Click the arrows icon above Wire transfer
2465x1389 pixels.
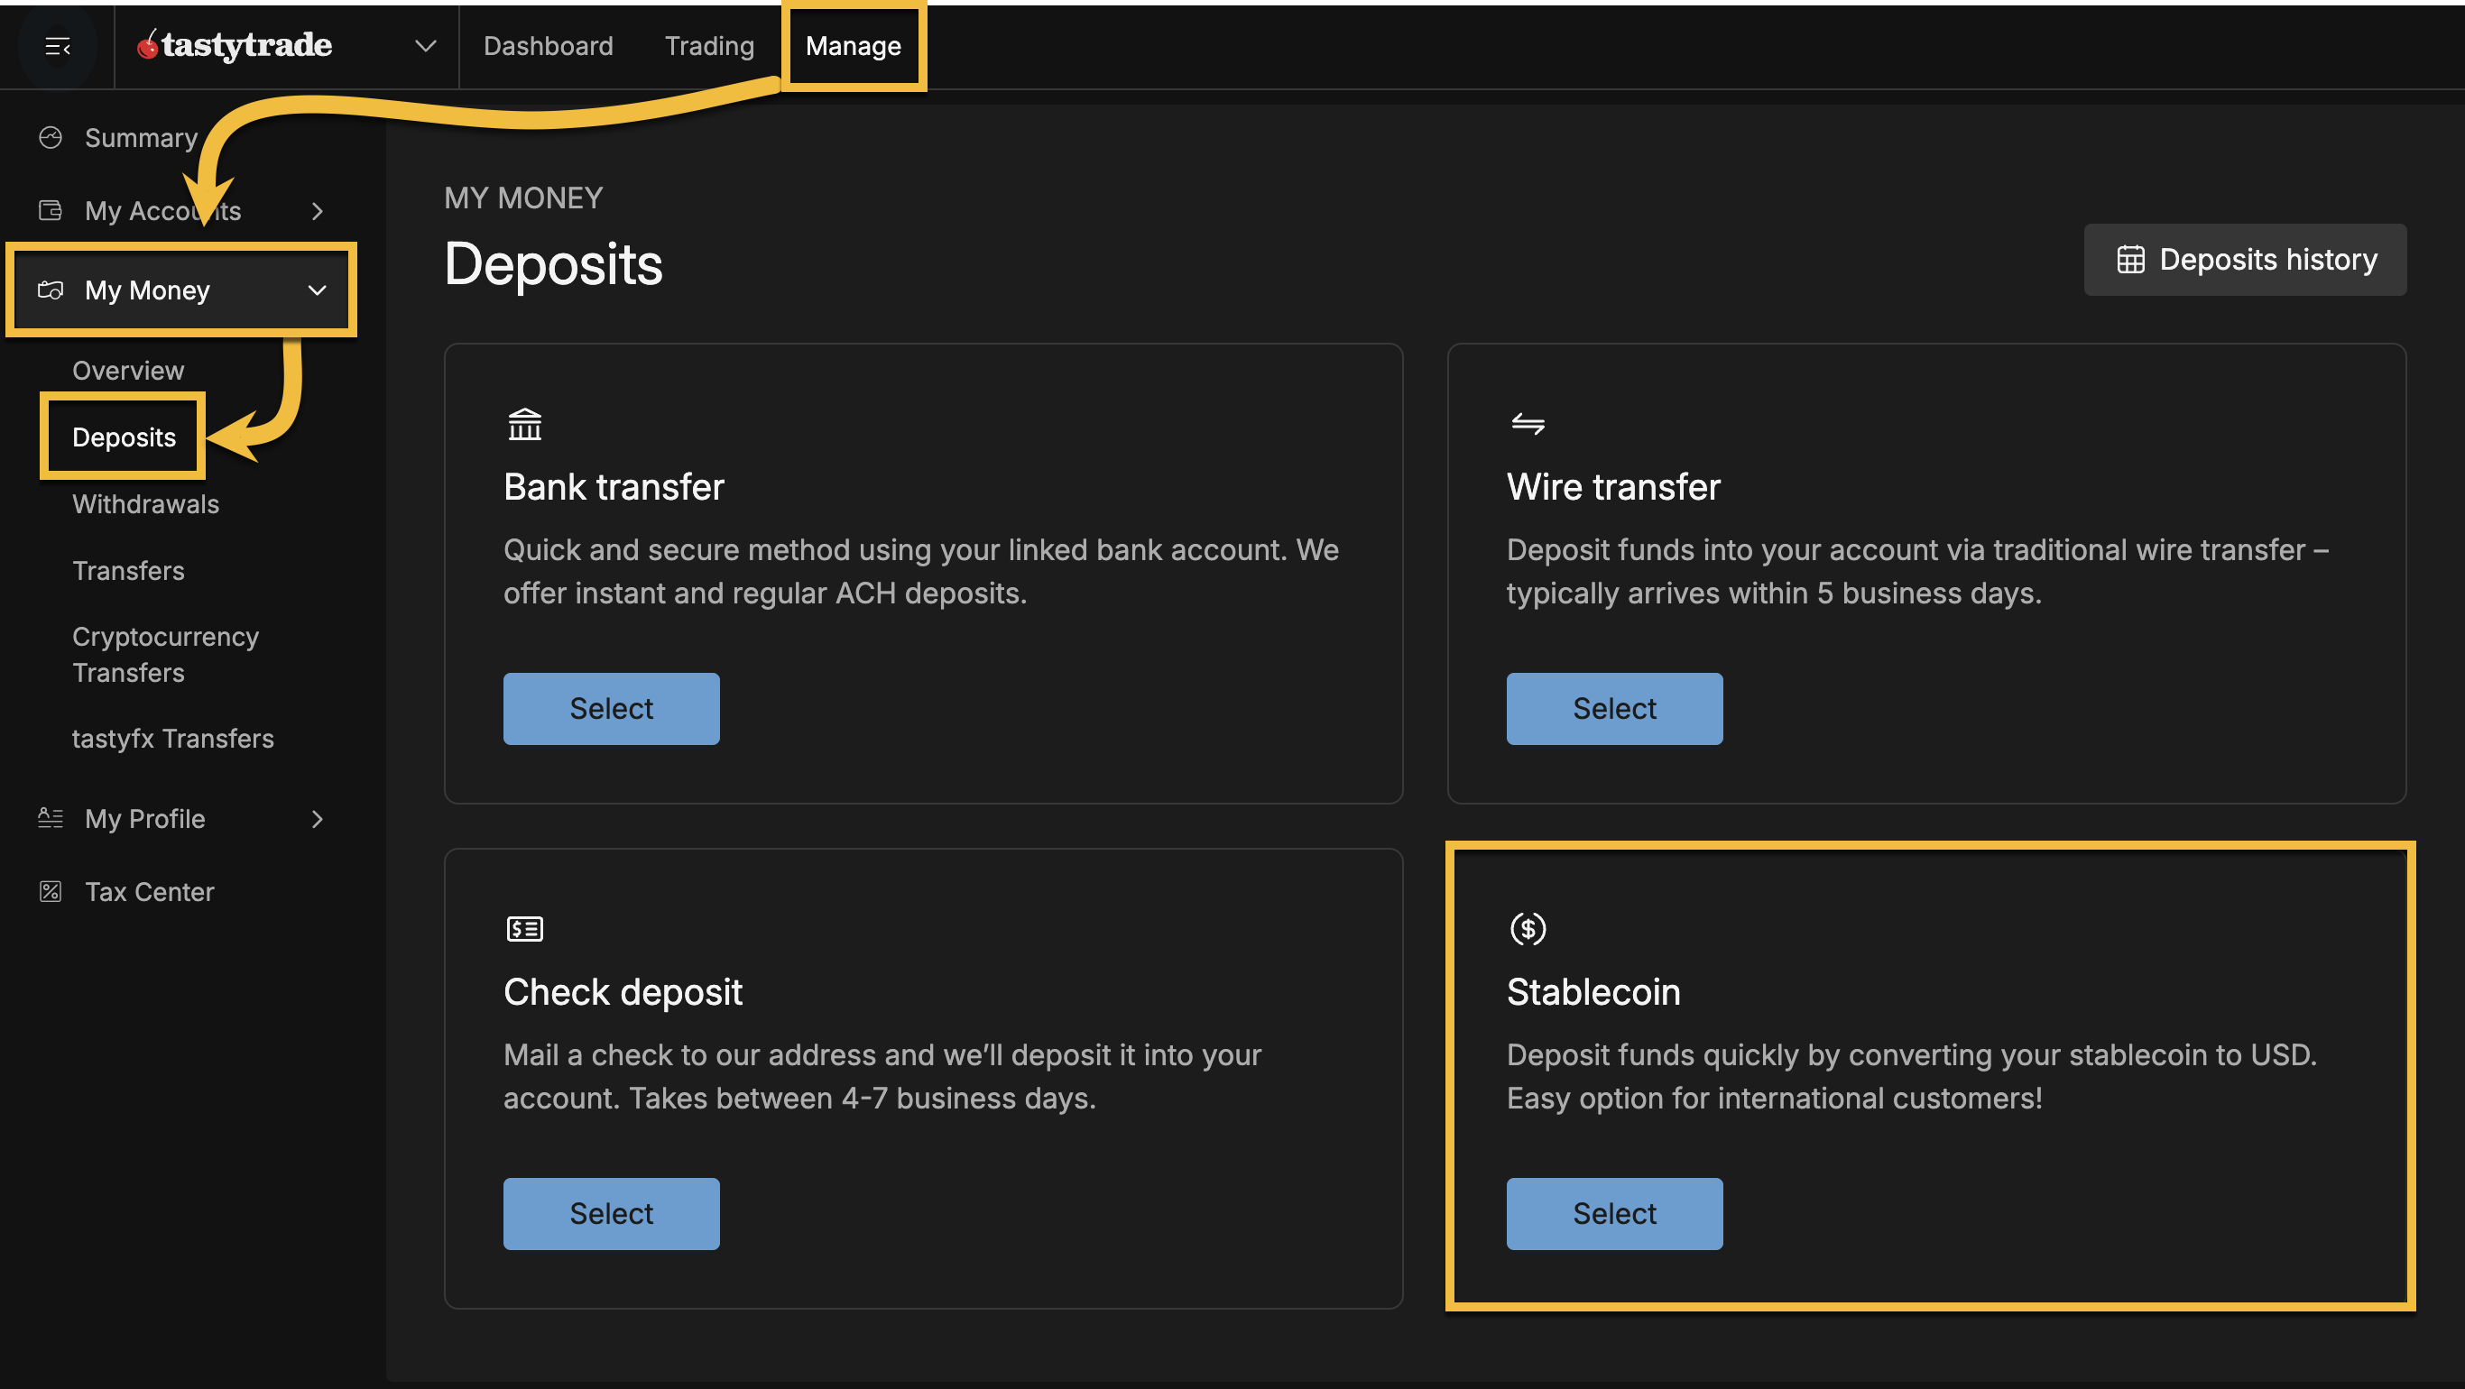coord(1528,424)
